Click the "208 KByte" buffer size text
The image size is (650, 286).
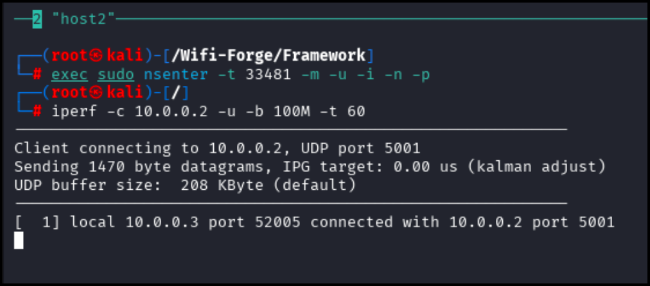(x=222, y=185)
